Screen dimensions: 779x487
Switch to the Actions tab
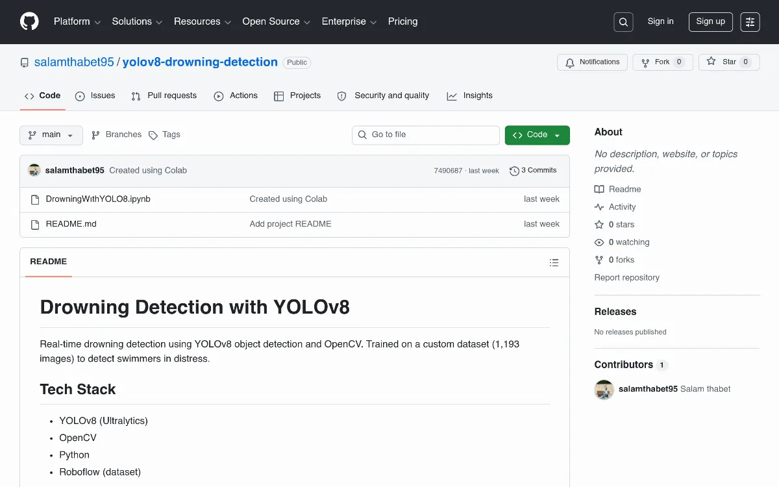pos(236,96)
